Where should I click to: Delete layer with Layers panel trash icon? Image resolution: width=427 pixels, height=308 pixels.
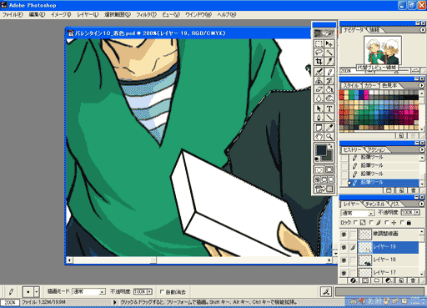coord(414,280)
